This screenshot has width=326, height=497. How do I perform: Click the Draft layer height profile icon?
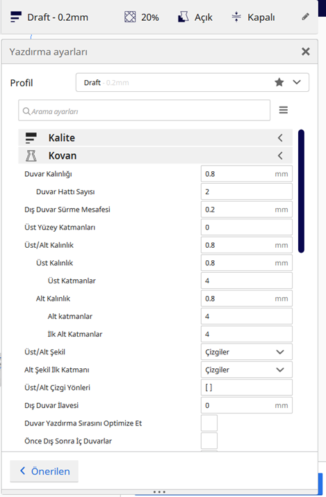pos(16,17)
